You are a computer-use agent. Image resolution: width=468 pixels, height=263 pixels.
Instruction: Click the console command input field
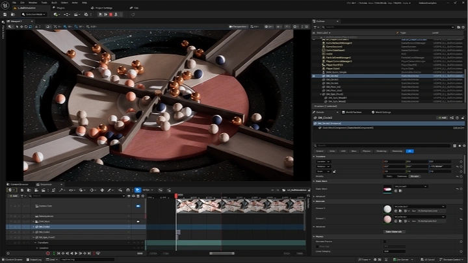(87, 260)
